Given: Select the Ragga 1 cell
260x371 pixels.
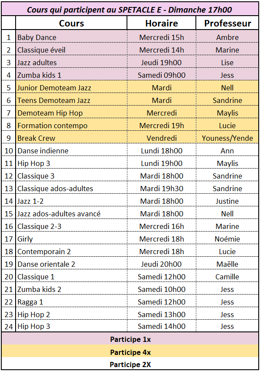Looking at the screenshot, I should (x=71, y=302).
